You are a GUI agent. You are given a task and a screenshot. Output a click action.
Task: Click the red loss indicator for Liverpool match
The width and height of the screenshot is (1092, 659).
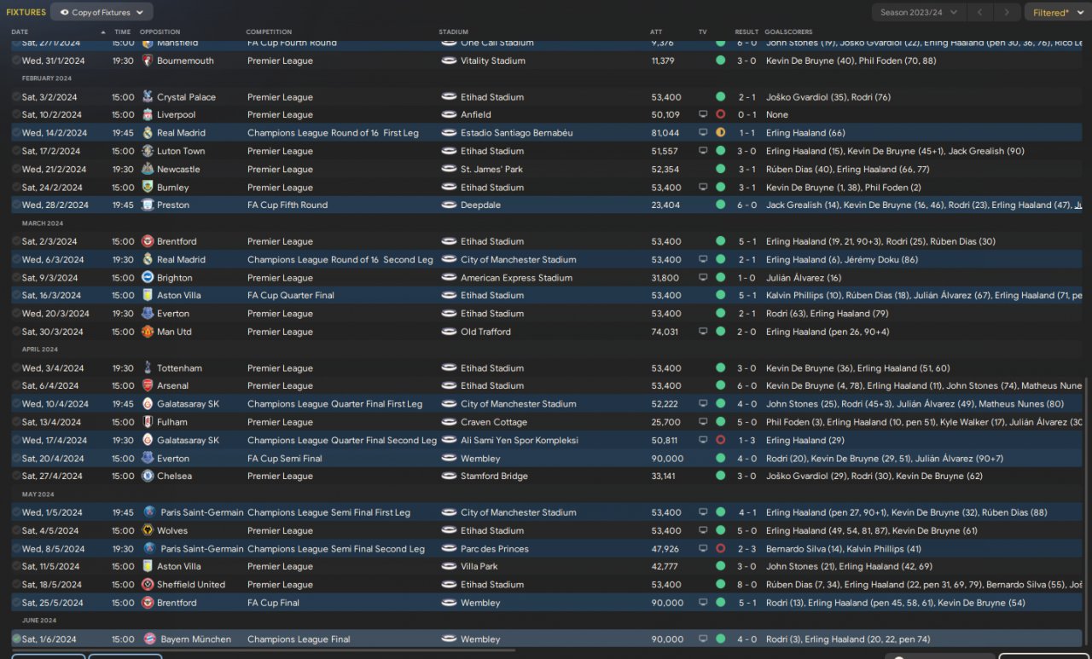pos(721,115)
